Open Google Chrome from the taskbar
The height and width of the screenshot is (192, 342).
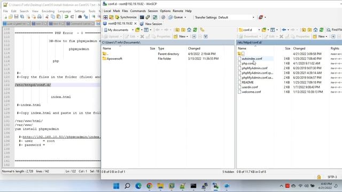[x=150, y=186]
